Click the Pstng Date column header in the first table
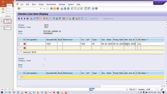This screenshot has width=167, height=94. click(118, 40)
